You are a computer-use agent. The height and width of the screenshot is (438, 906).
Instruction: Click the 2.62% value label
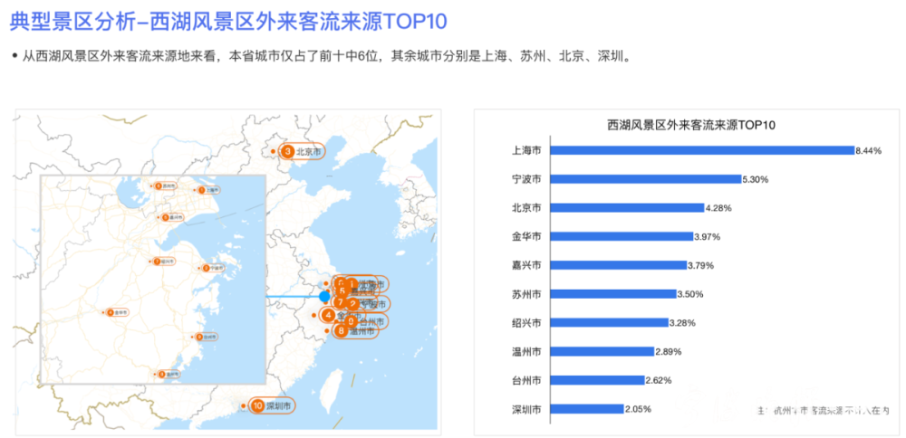tap(659, 380)
